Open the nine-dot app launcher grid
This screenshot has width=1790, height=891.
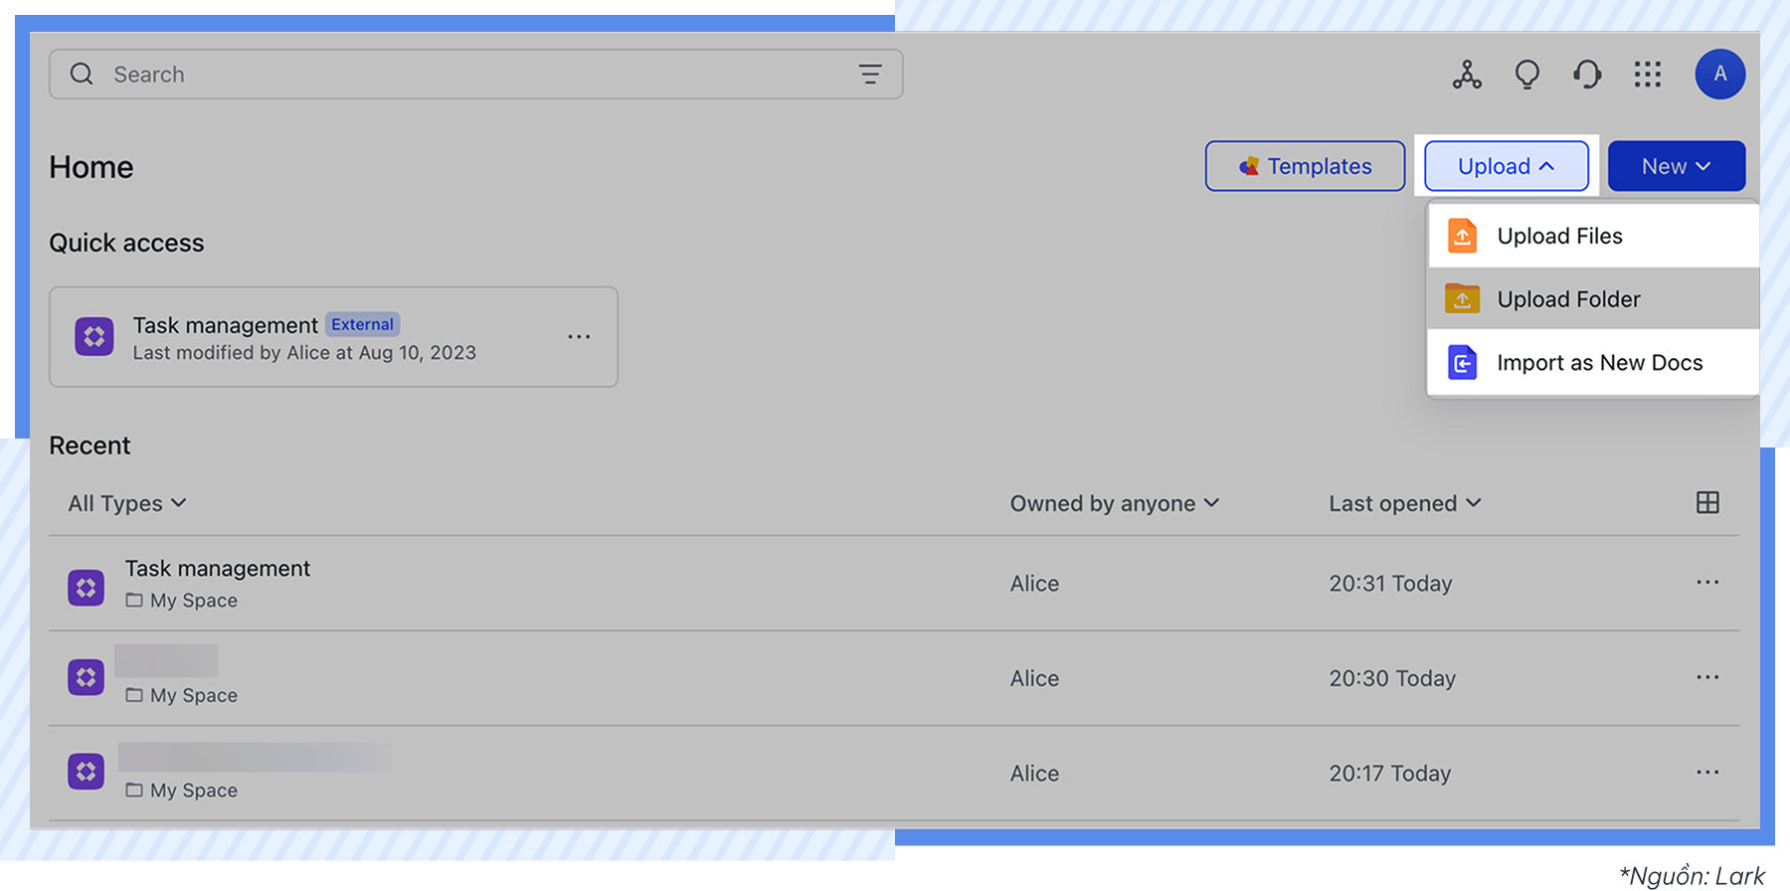1648,75
